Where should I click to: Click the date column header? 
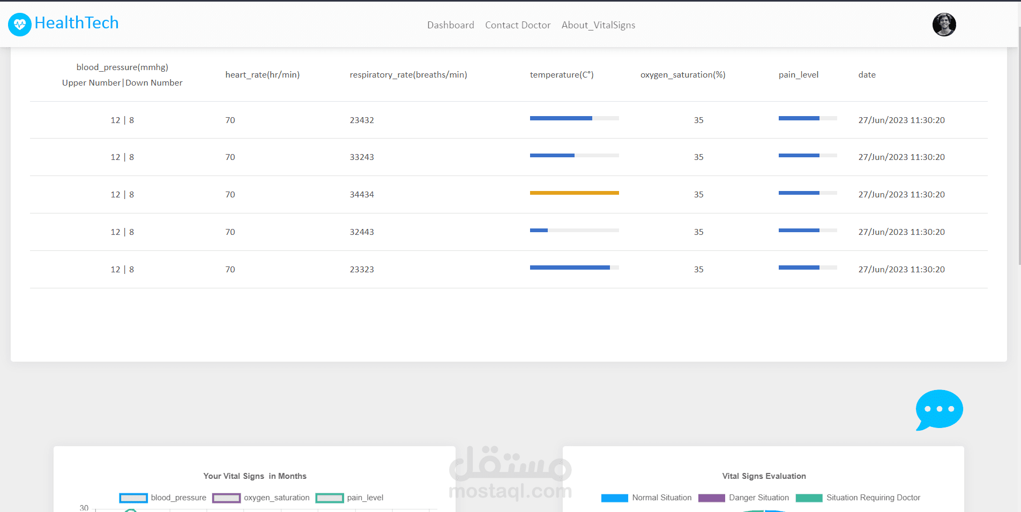click(x=867, y=74)
